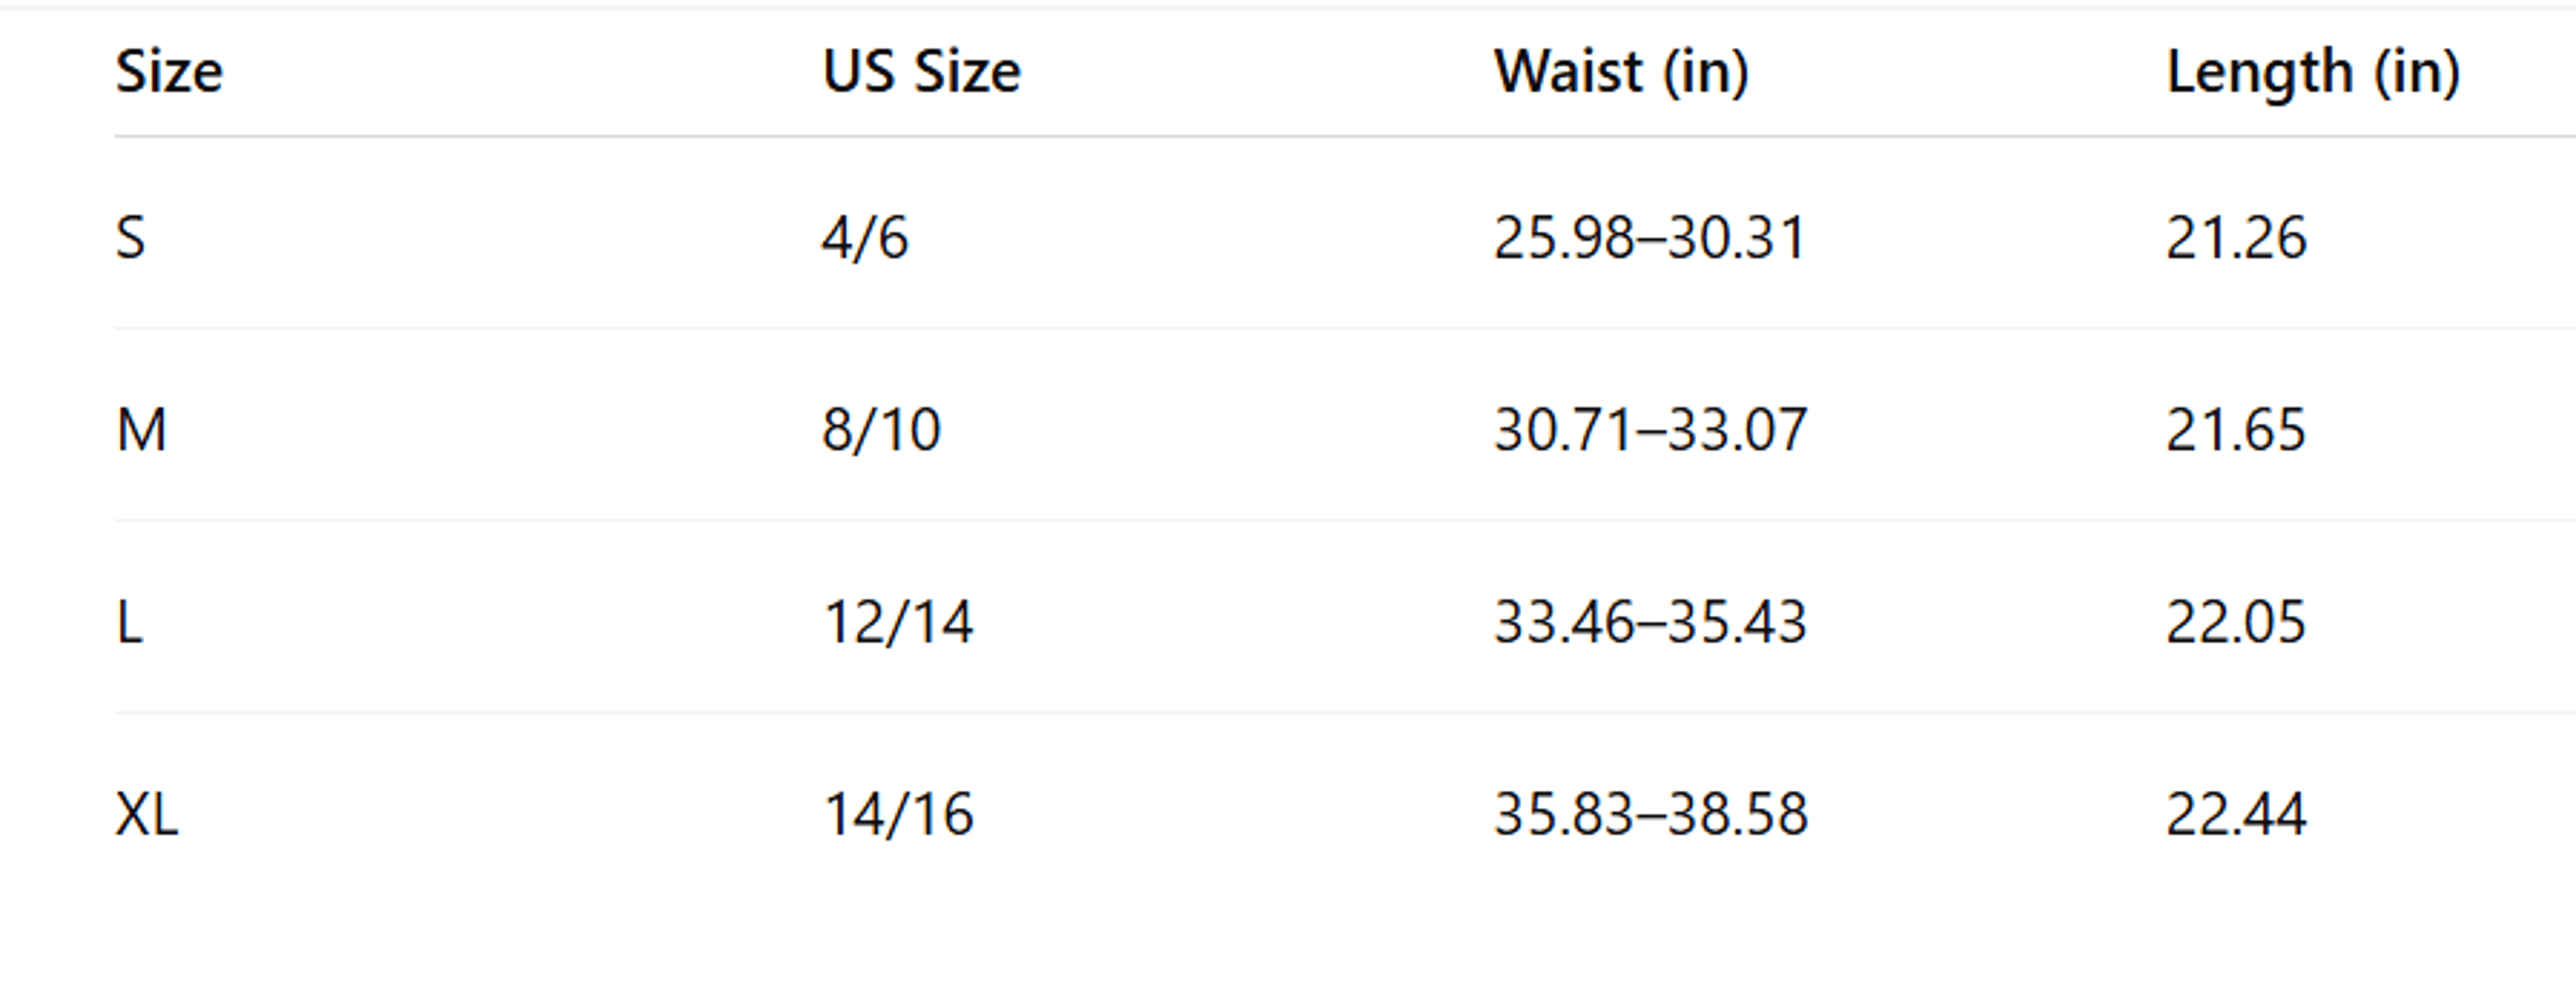Select the XL size row label

point(147,814)
